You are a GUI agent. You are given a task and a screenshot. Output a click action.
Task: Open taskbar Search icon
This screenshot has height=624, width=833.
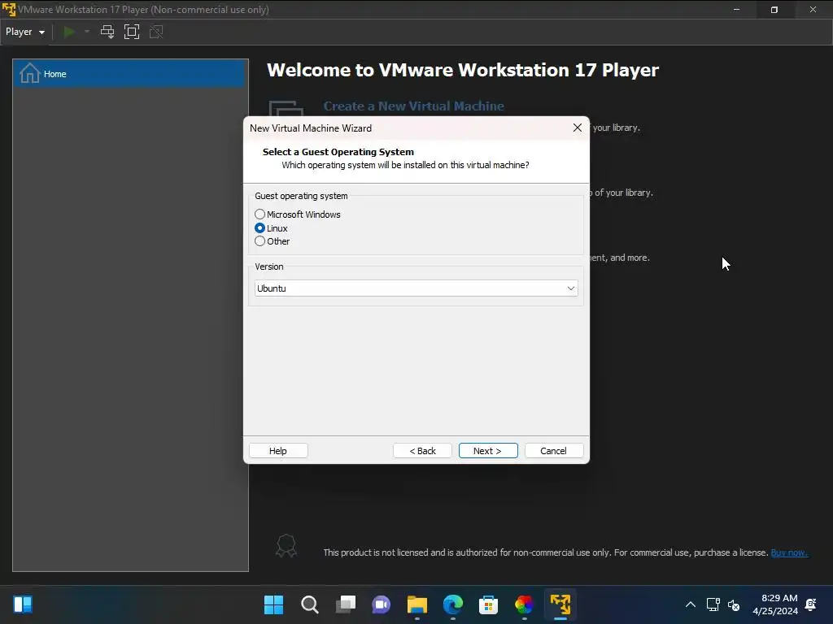coord(310,604)
